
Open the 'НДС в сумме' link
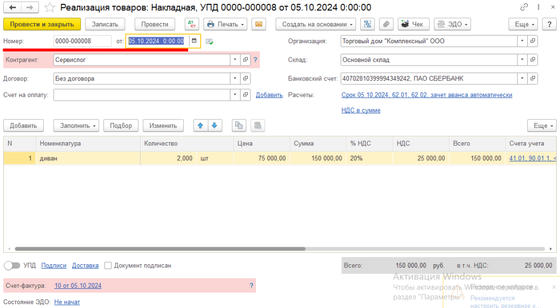[x=361, y=110]
